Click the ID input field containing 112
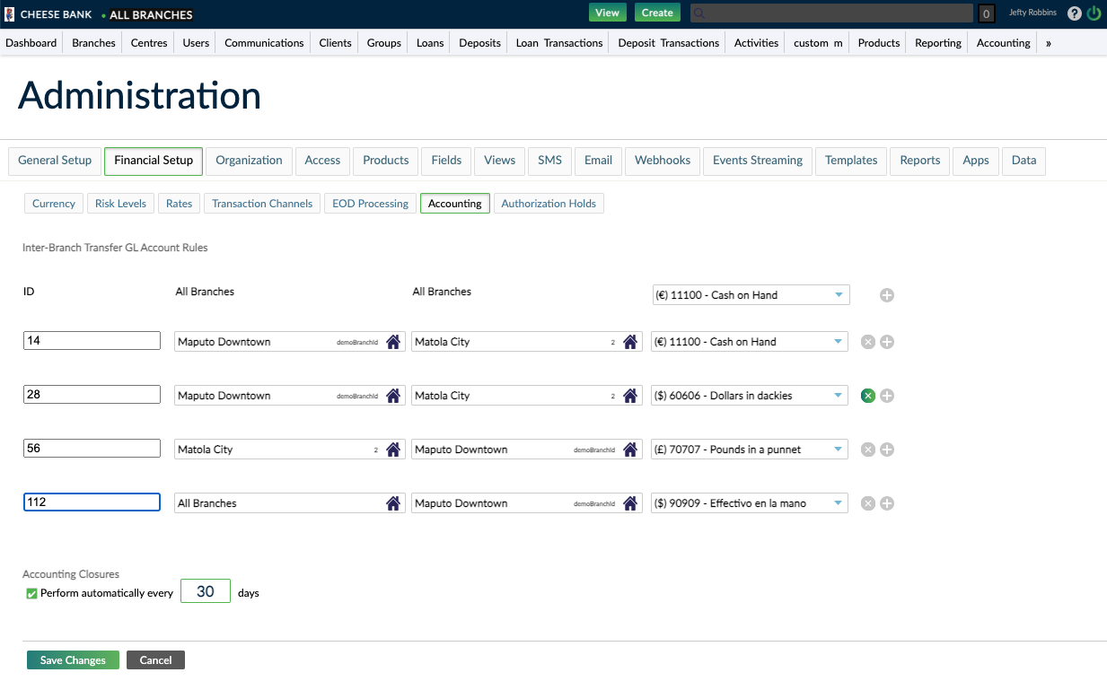The height and width of the screenshot is (690, 1107). [x=91, y=502]
